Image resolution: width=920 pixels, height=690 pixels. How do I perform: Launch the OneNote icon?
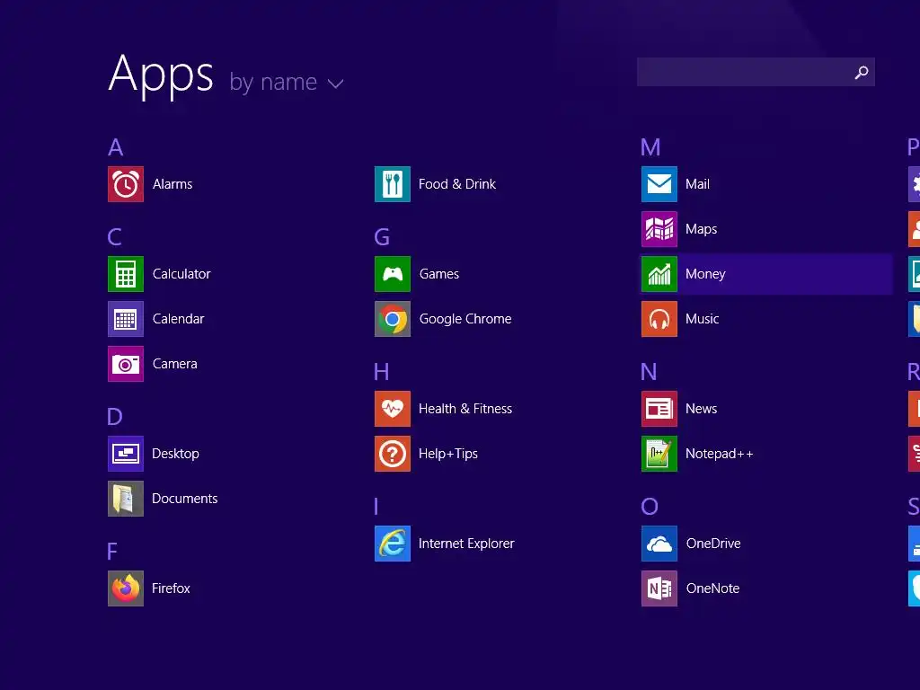pyautogui.click(x=659, y=588)
